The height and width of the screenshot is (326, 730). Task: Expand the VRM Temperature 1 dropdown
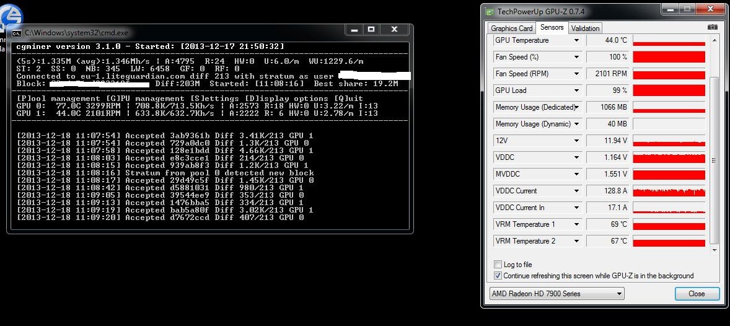(576, 224)
